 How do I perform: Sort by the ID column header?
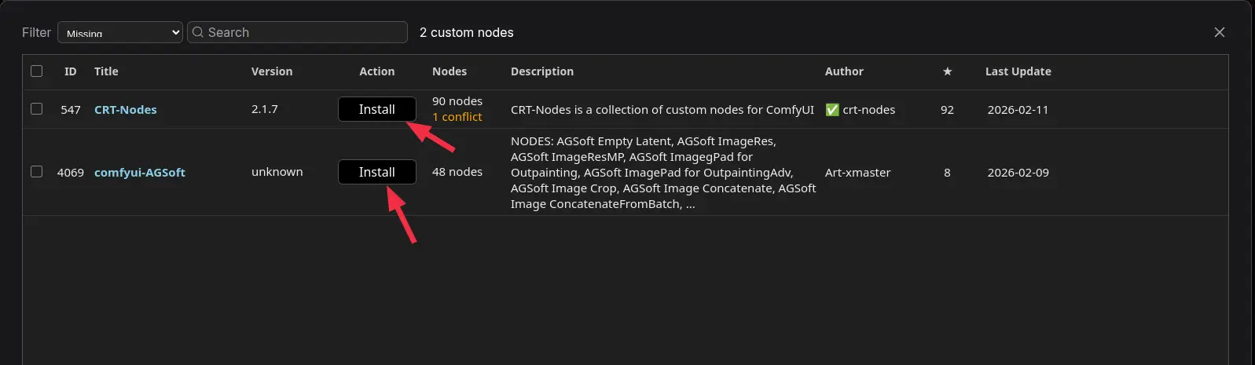[70, 71]
